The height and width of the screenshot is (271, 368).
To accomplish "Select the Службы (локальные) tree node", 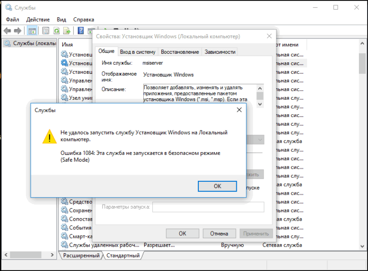I will (x=30, y=43).
